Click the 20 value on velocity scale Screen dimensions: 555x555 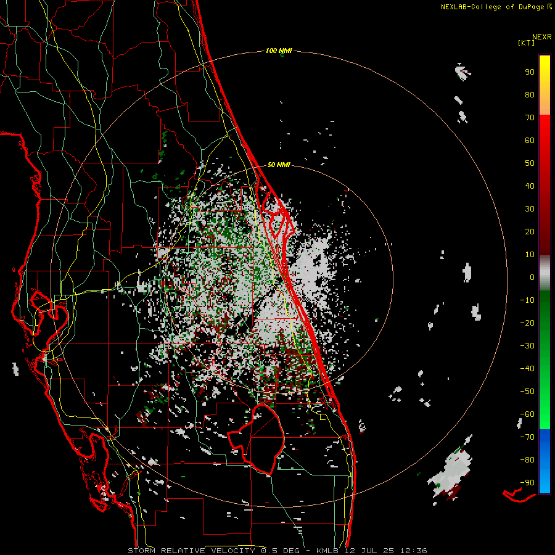(x=530, y=232)
